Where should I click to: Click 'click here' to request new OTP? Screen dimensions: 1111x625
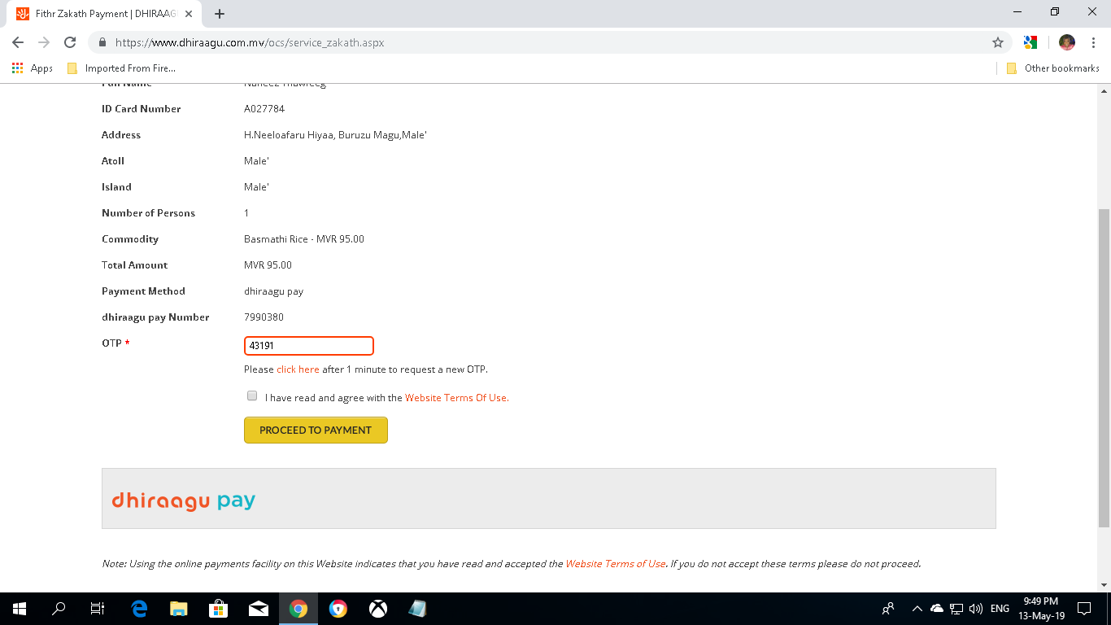click(298, 369)
